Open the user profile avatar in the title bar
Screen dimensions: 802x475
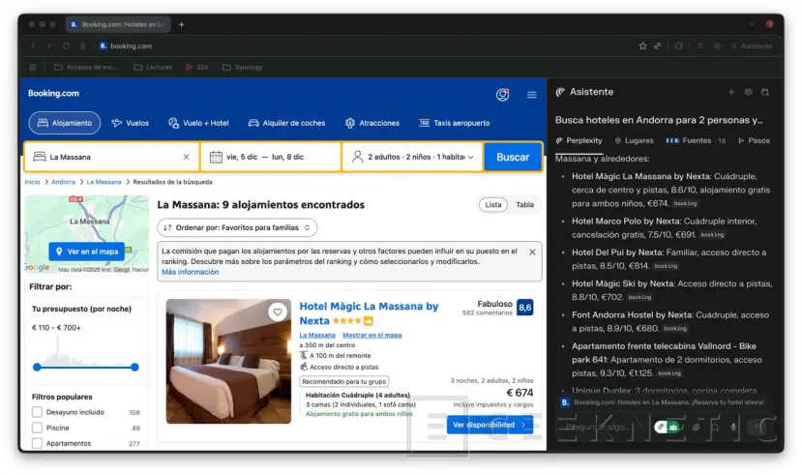pyautogui.click(x=769, y=24)
